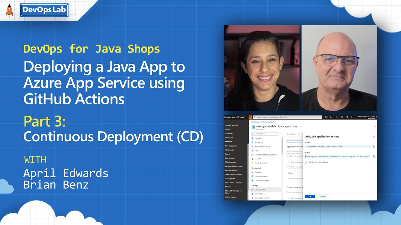Image resolution: width=401 pixels, height=225 pixels.
Task: Click Azure Active Directory in the sidebar
Action: (233, 182)
